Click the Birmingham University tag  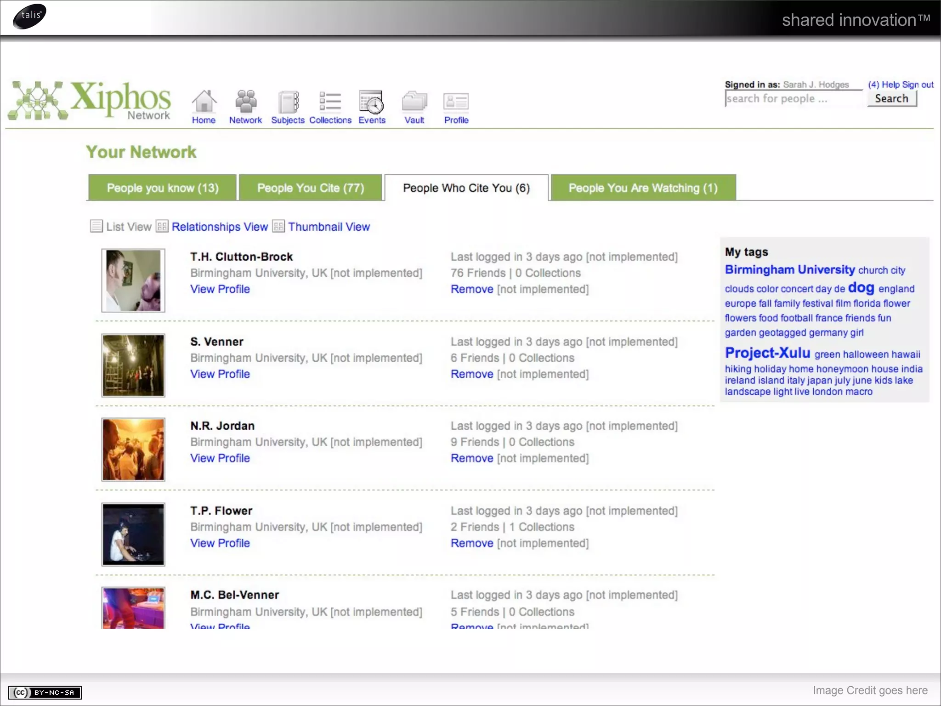(x=790, y=270)
